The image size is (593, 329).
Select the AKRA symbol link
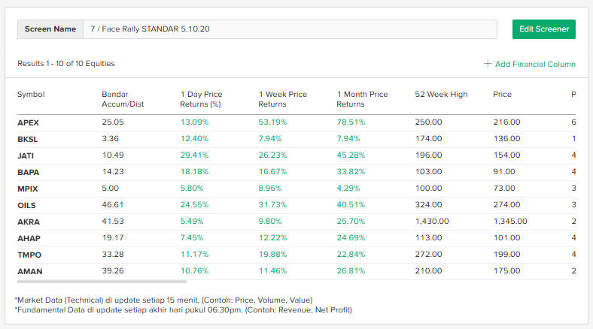click(28, 222)
